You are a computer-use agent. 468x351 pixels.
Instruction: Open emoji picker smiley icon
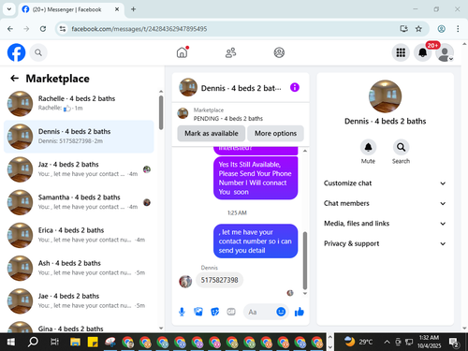pos(281,312)
